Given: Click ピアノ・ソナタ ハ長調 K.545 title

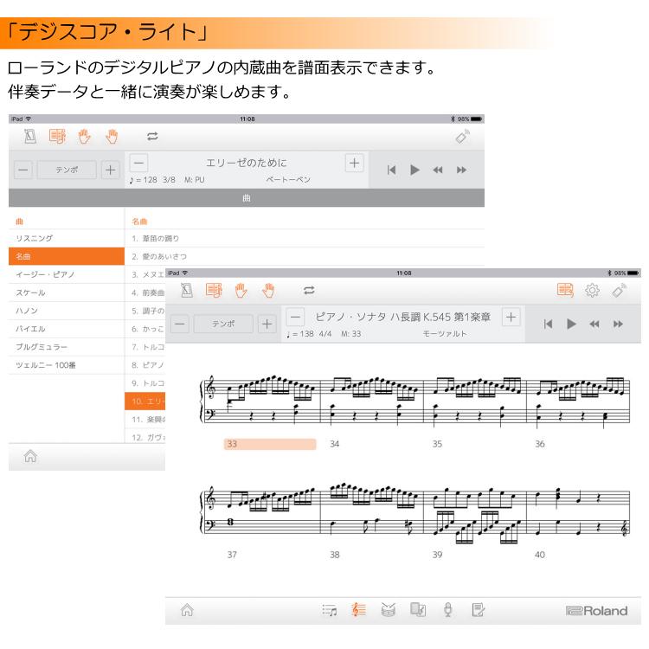Looking at the screenshot, I should pos(402,317).
